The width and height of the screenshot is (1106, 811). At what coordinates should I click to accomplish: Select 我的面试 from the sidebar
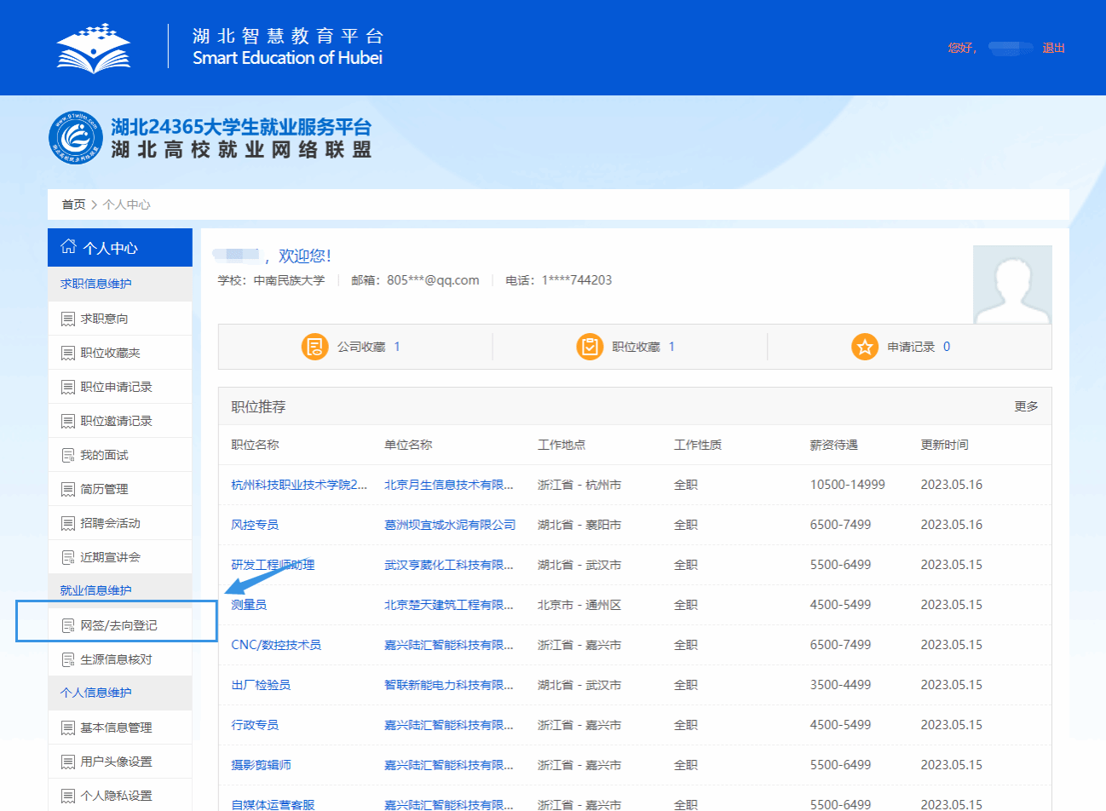point(104,455)
